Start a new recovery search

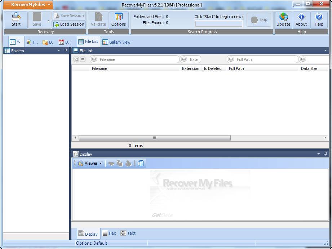point(16,20)
